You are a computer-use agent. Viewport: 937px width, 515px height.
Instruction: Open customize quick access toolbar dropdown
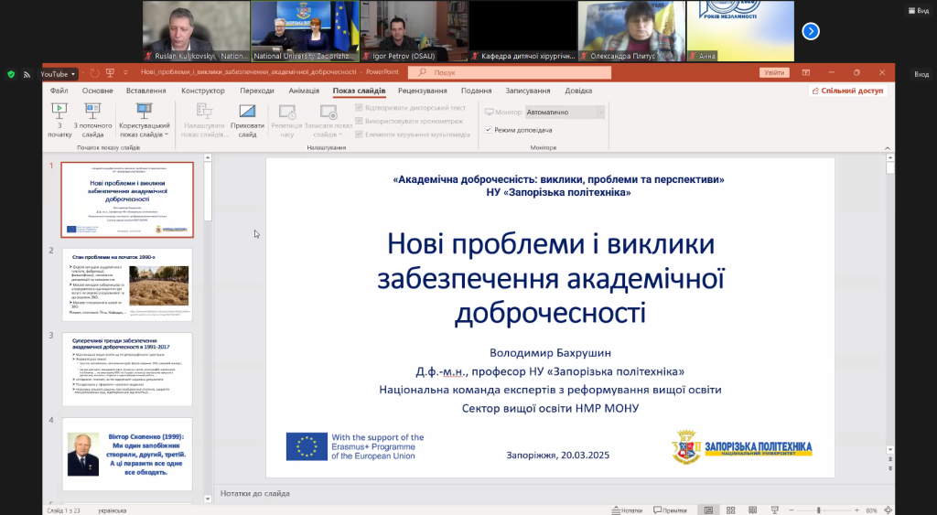click(125, 73)
